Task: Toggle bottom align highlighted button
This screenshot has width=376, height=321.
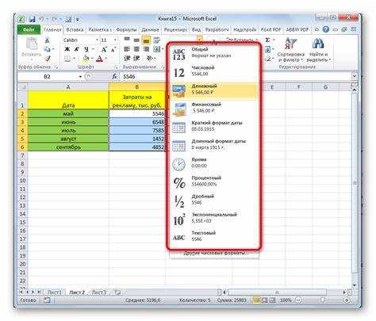Action: [x=146, y=40]
